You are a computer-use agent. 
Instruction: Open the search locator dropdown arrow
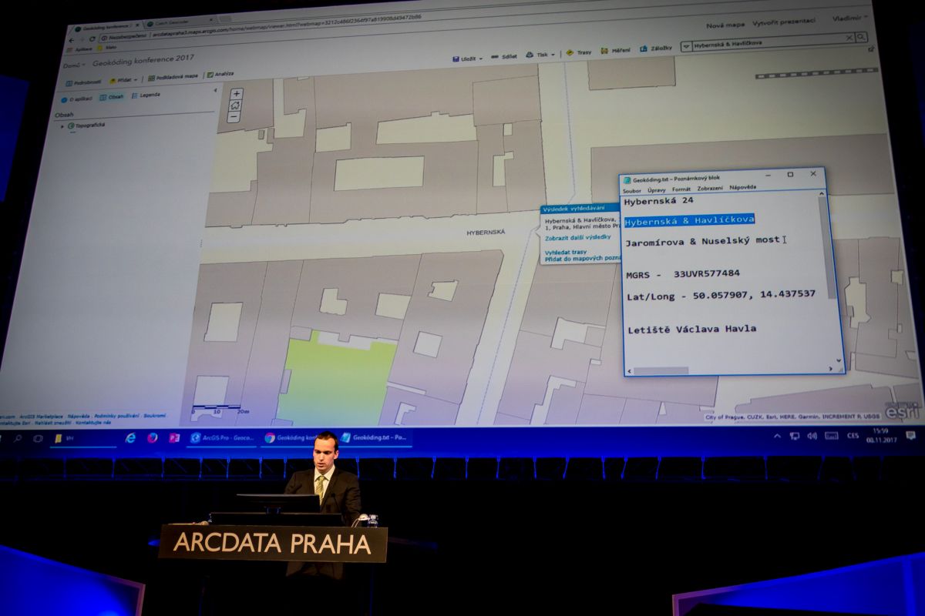click(x=687, y=45)
